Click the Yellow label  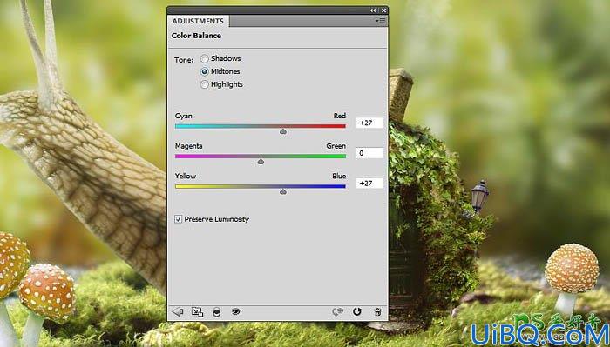tap(186, 176)
